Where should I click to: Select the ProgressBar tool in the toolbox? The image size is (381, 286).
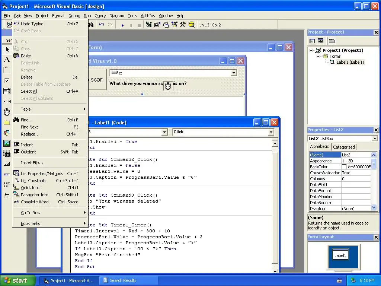(7, 174)
